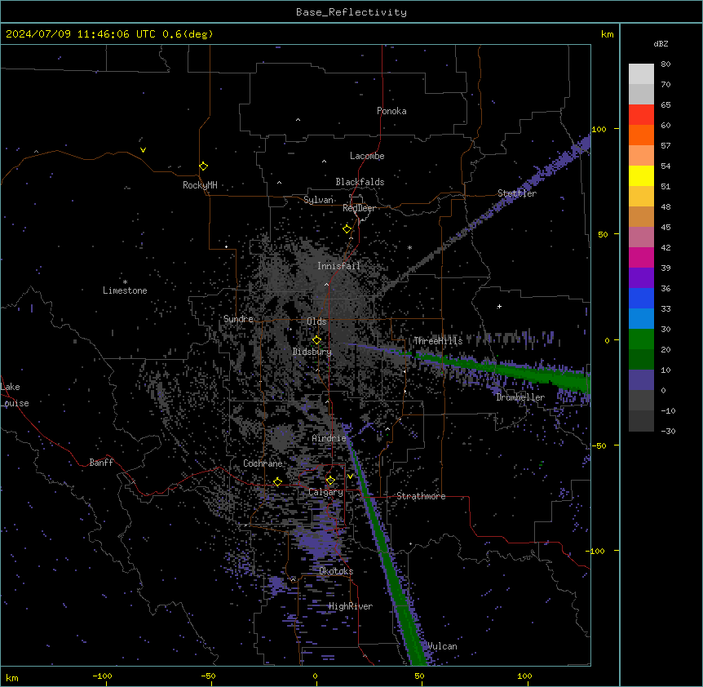Click the -100 tick on bottom axis
The image size is (703, 687).
click(102, 676)
